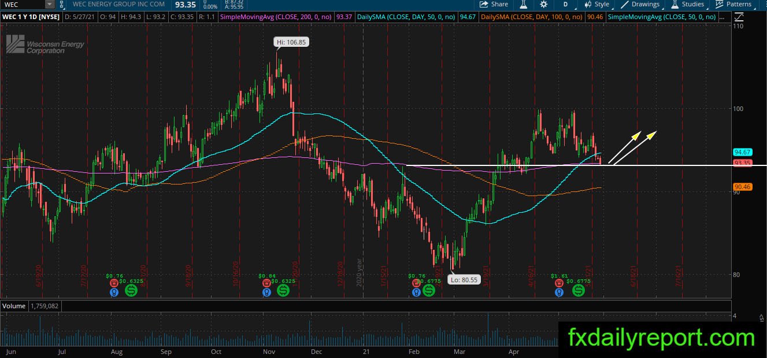Click the Hi: 106.85 price bubble
The height and width of the screenshot is (358, 767).
(x=291, y=42)
